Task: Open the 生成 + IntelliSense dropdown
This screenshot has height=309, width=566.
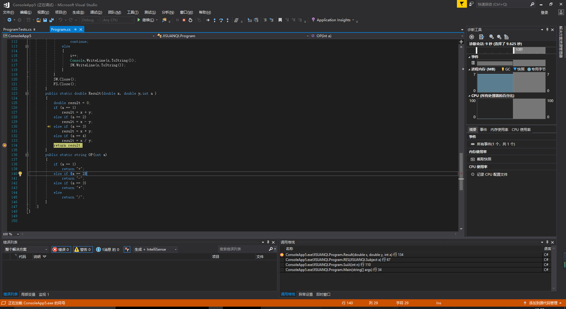Action: coord(155,249)
